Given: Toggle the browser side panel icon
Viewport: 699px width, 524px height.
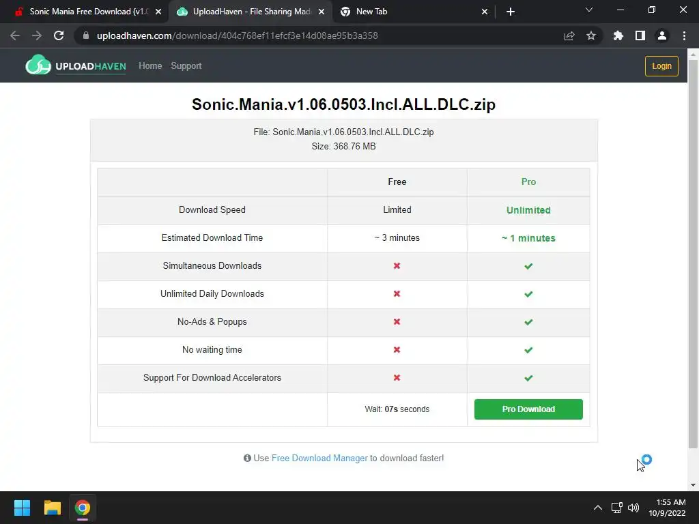Looking at the screenshot, I should (x=640, y=35).
